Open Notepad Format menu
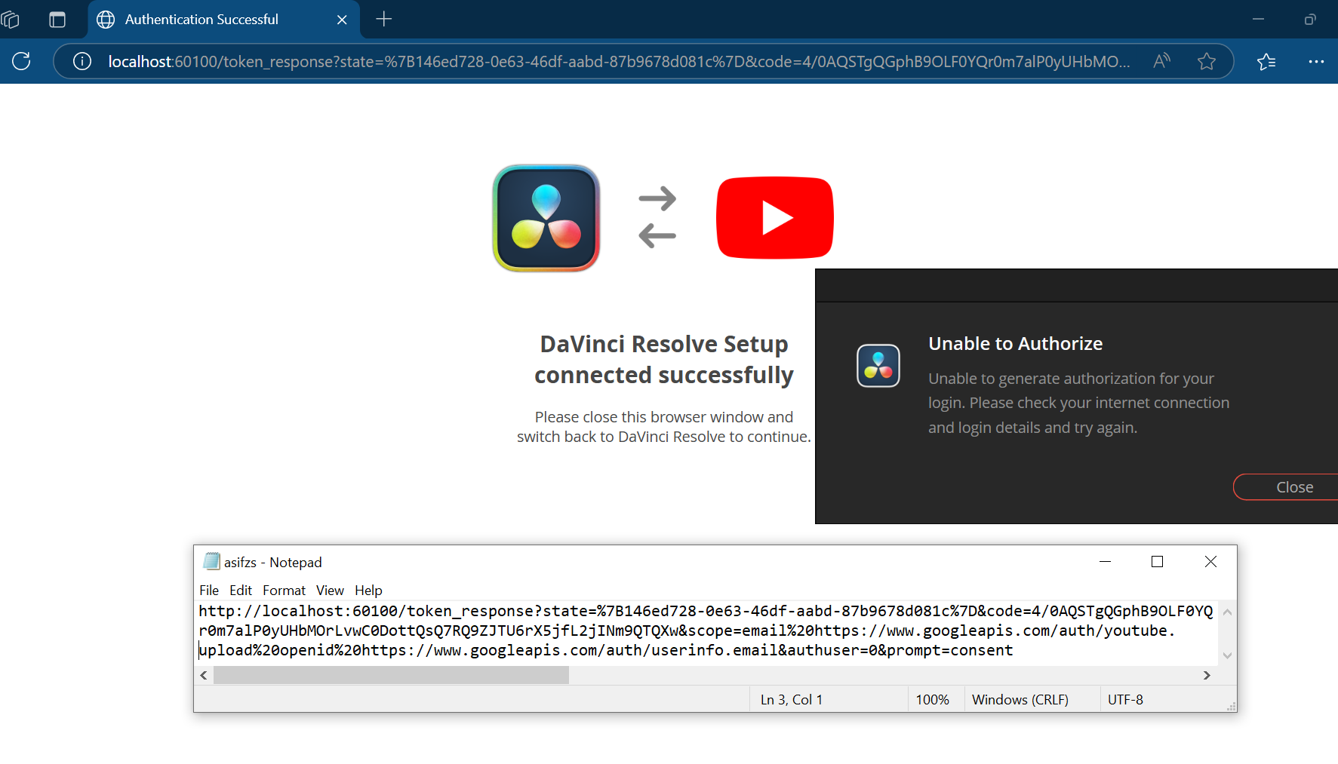Image resolution: width=1338 pixels, height=764 pixels. pos(284,590)
